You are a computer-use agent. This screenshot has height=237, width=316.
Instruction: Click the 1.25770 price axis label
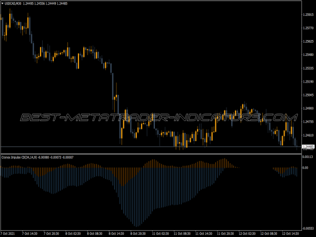(x=308, y=28)
